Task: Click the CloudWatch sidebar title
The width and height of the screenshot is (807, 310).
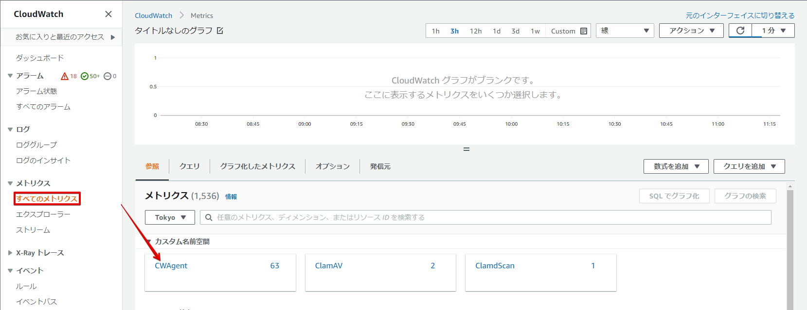Action: 38,14
